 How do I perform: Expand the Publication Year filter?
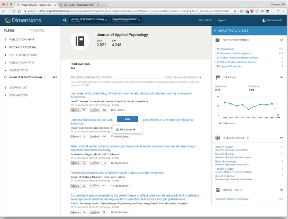pyautogui.click(x=6, y=40)
